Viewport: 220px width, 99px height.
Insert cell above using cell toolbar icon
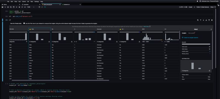pos(206,20)
